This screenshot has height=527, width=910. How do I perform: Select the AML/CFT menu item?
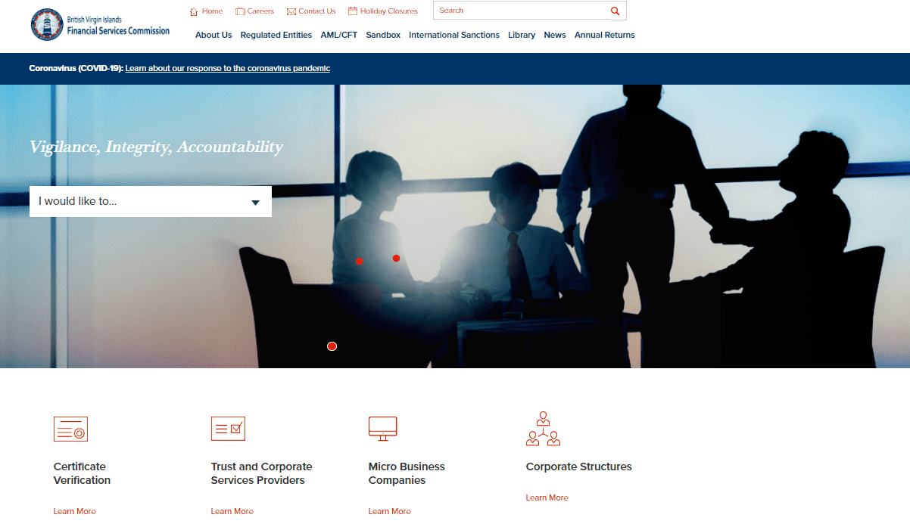coord(339,35)
